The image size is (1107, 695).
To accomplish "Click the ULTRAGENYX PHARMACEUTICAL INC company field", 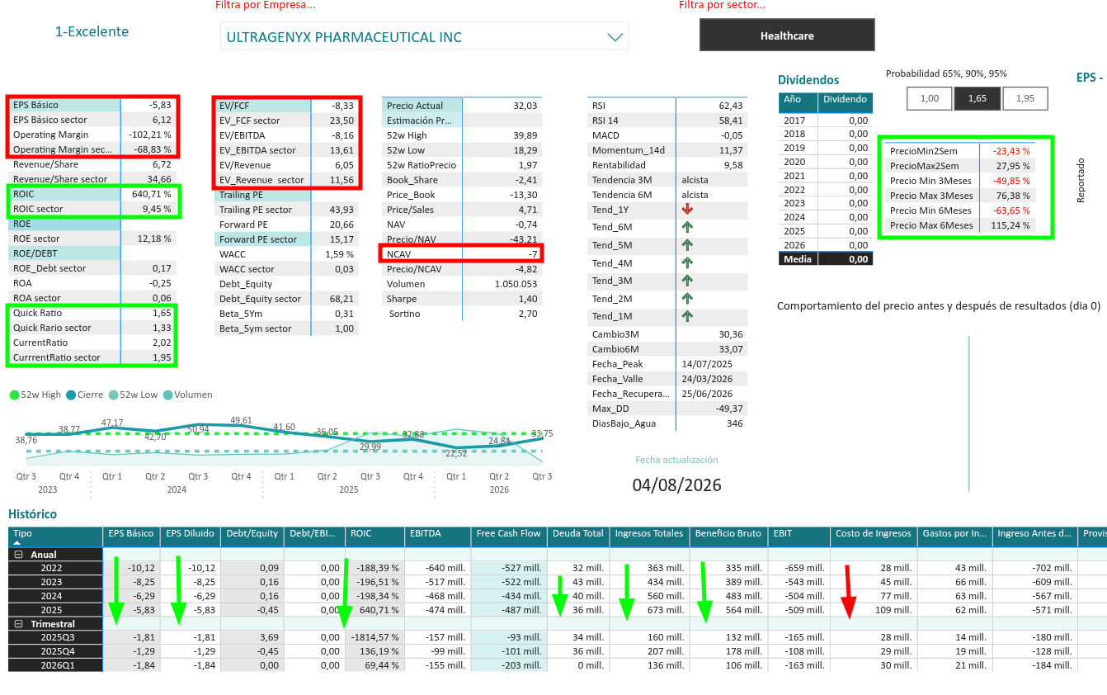I will click(x=424, y=37).
